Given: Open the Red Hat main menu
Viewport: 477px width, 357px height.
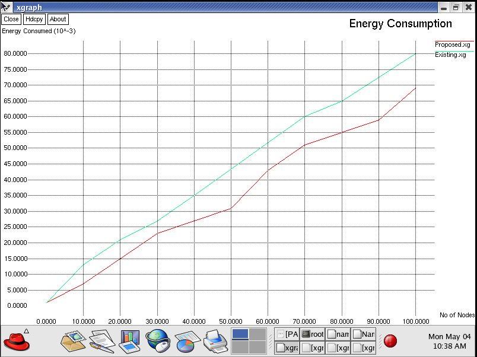Looking at the screenshot, I should click(17, 341).
